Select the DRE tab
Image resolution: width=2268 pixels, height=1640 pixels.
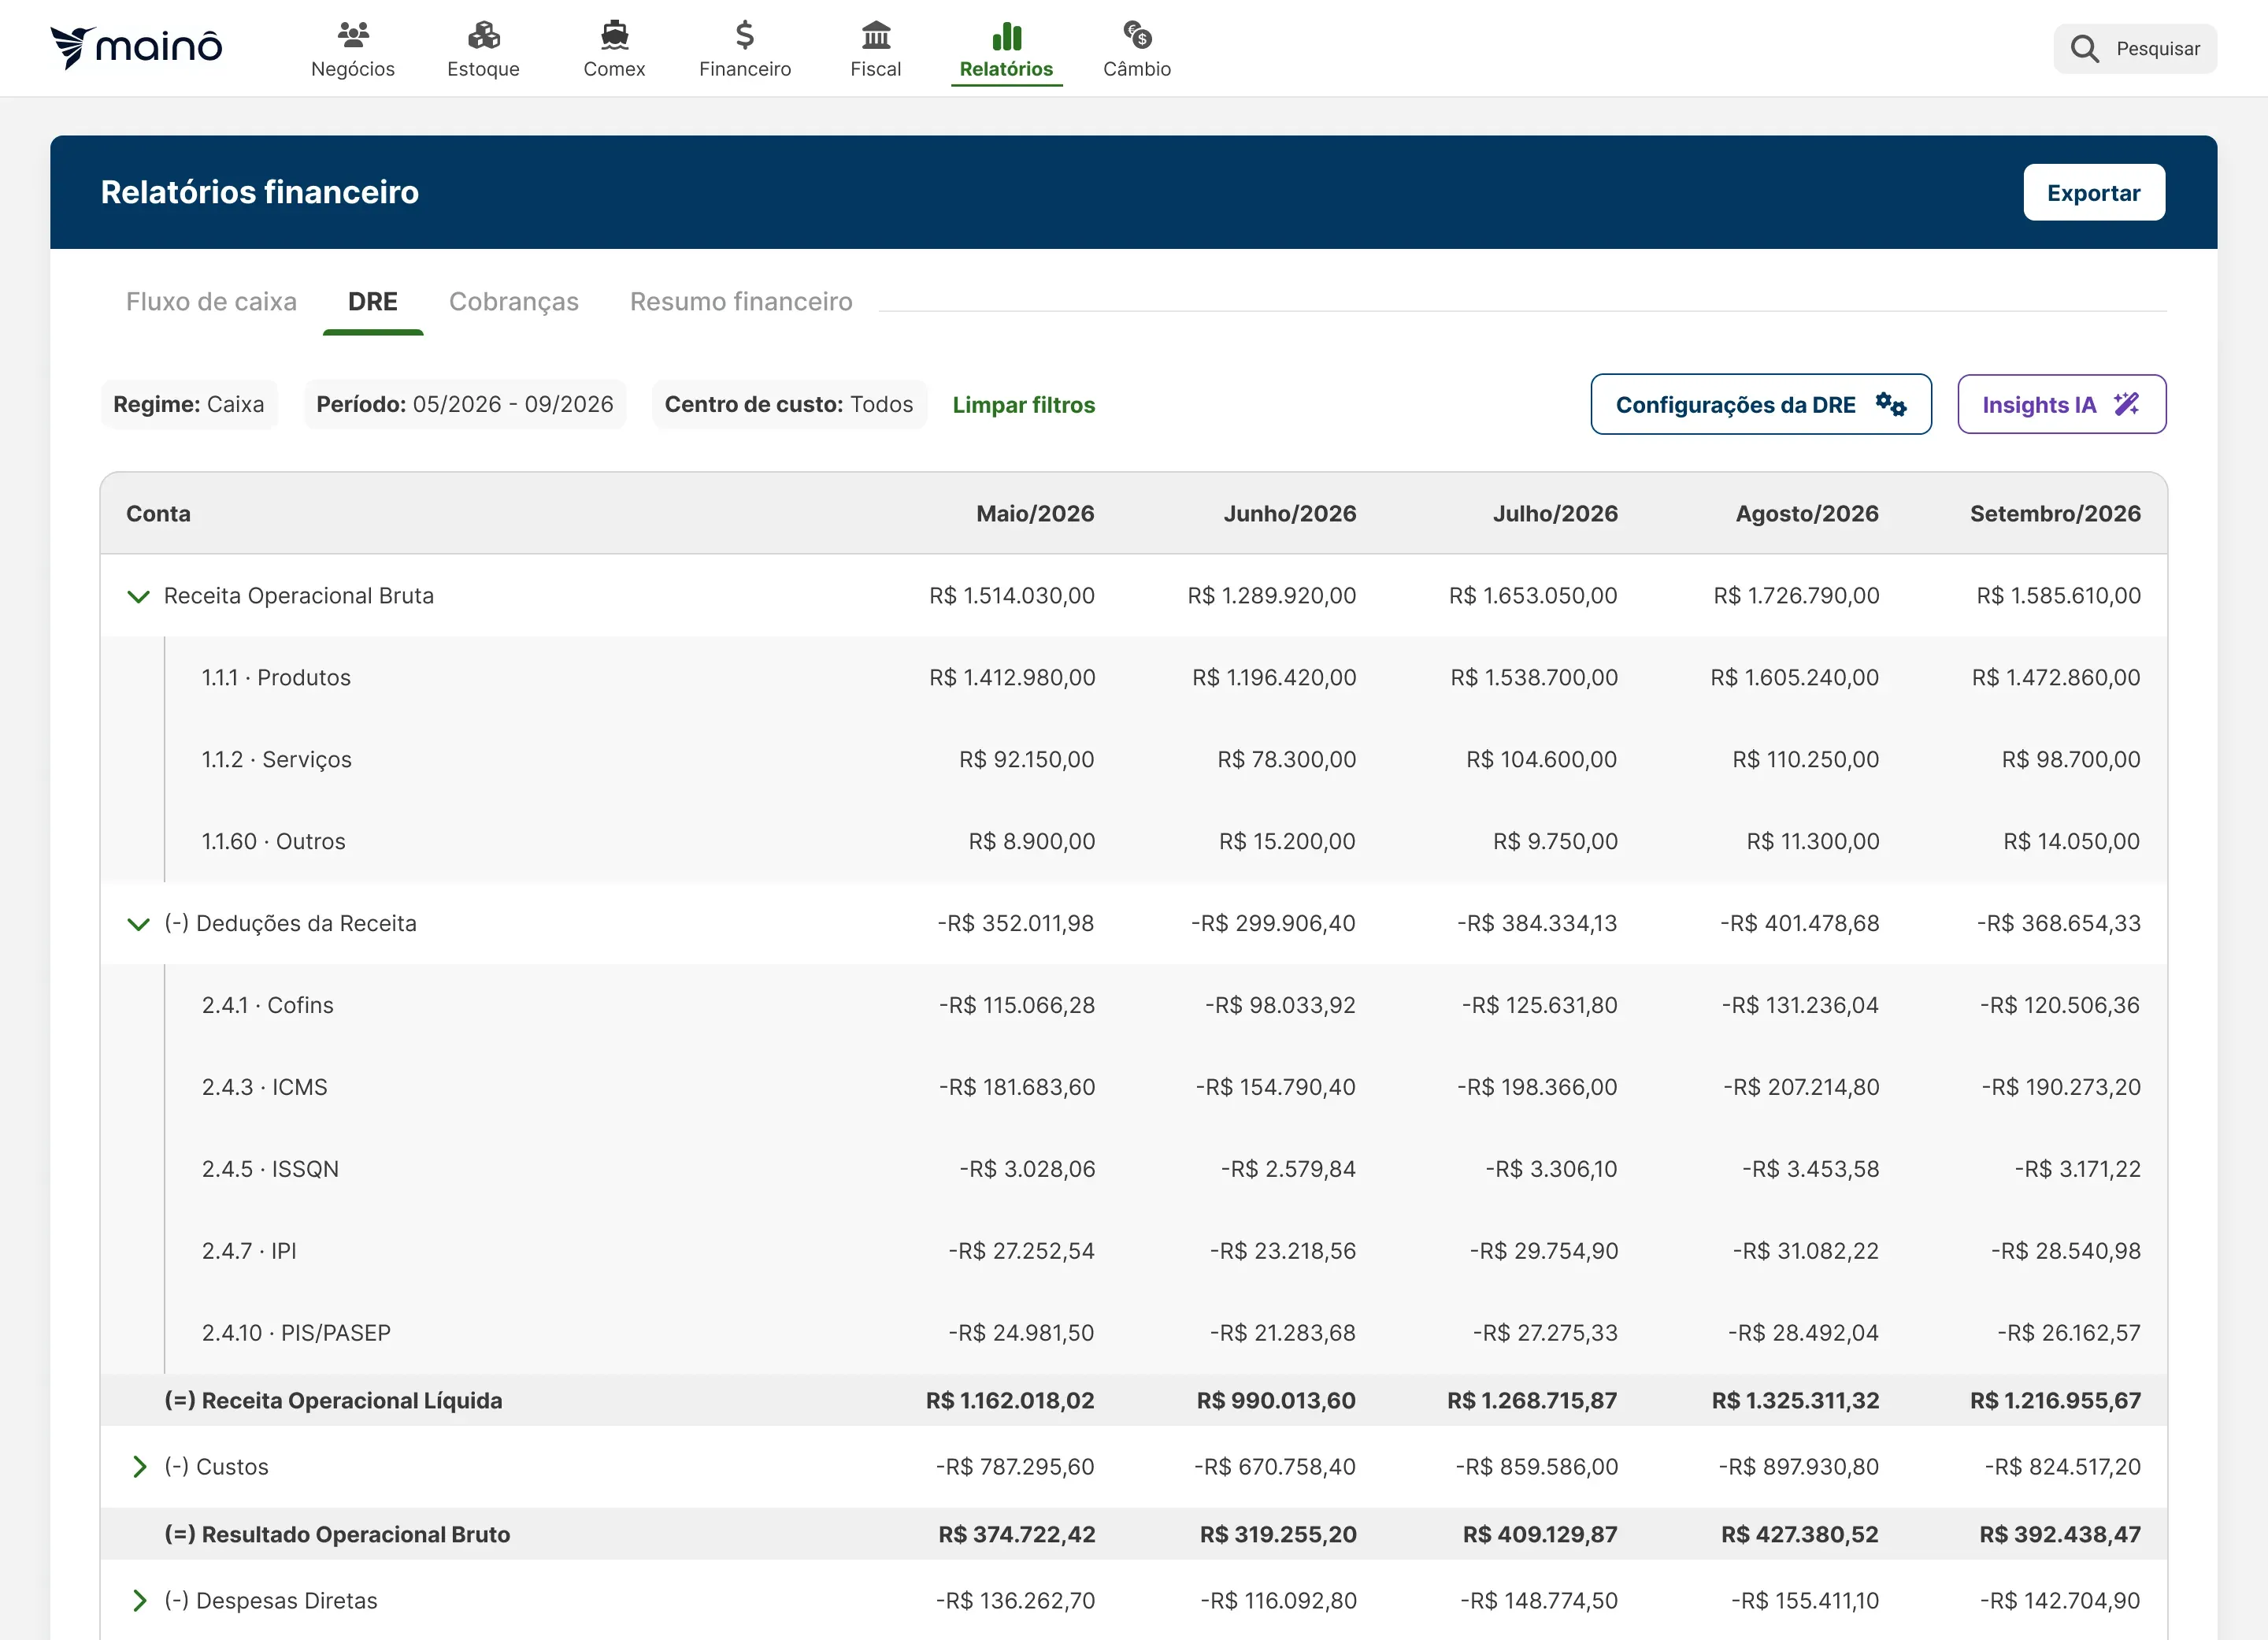click(x=373, y=302)
